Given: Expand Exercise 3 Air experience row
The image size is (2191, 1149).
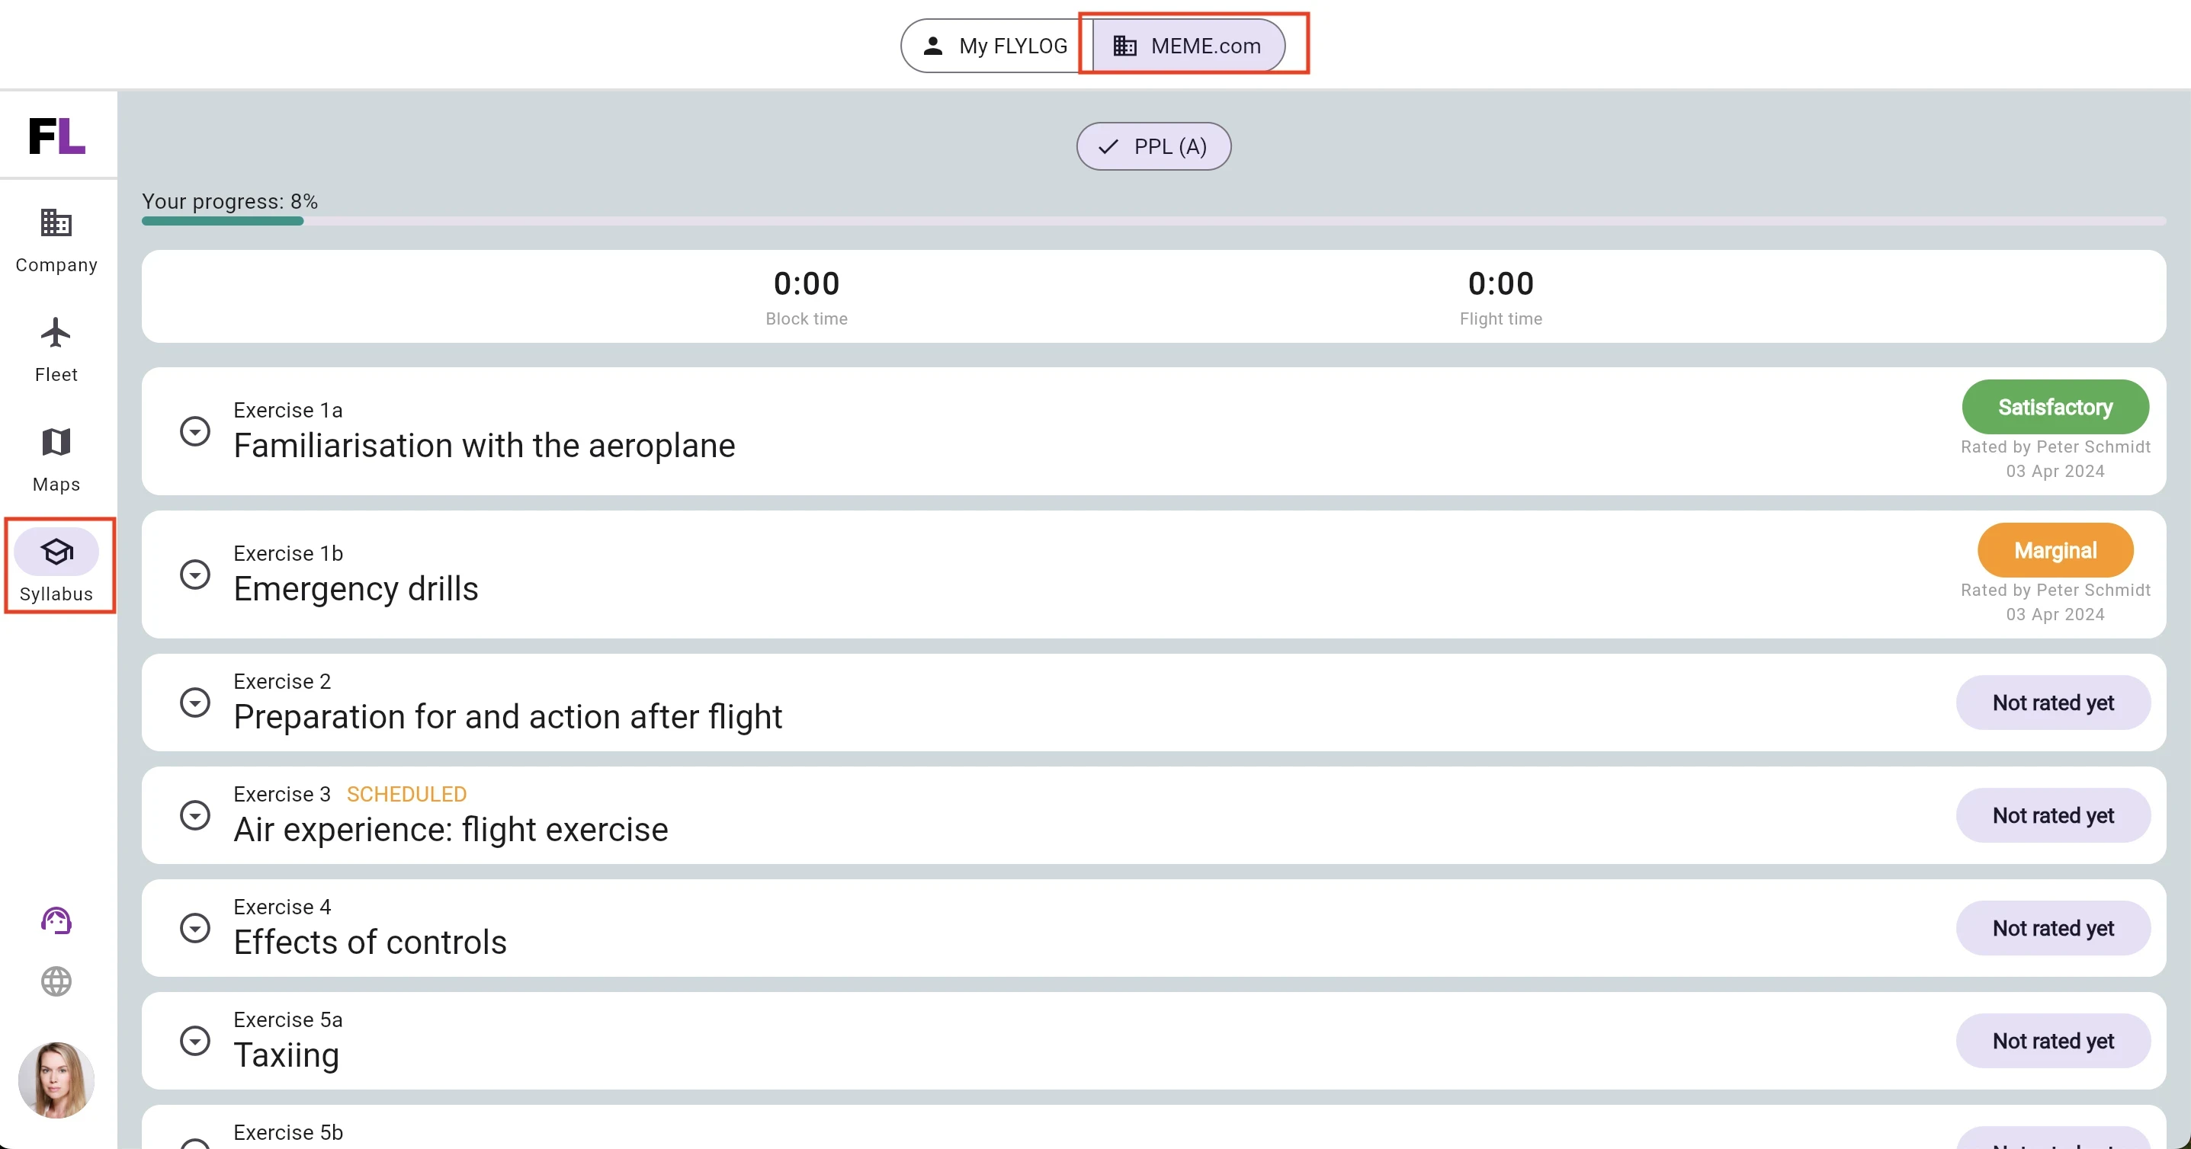Looking at the screenshot, I should (x=194, y=816).
